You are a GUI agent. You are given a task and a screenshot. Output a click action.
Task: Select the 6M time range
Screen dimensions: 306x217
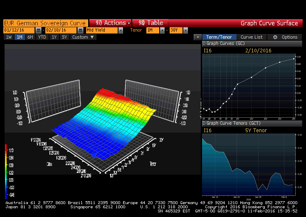click(x=30, y=37)
